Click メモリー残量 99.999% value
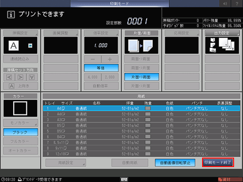 click(235, 21)
